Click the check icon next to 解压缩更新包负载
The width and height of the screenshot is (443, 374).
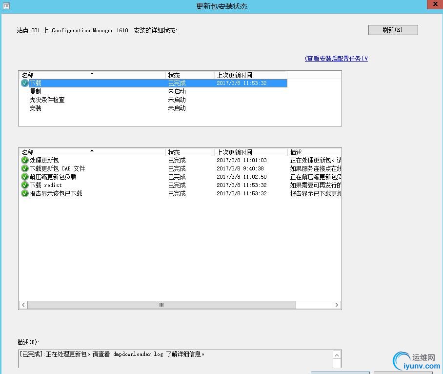tap(24, 177)
